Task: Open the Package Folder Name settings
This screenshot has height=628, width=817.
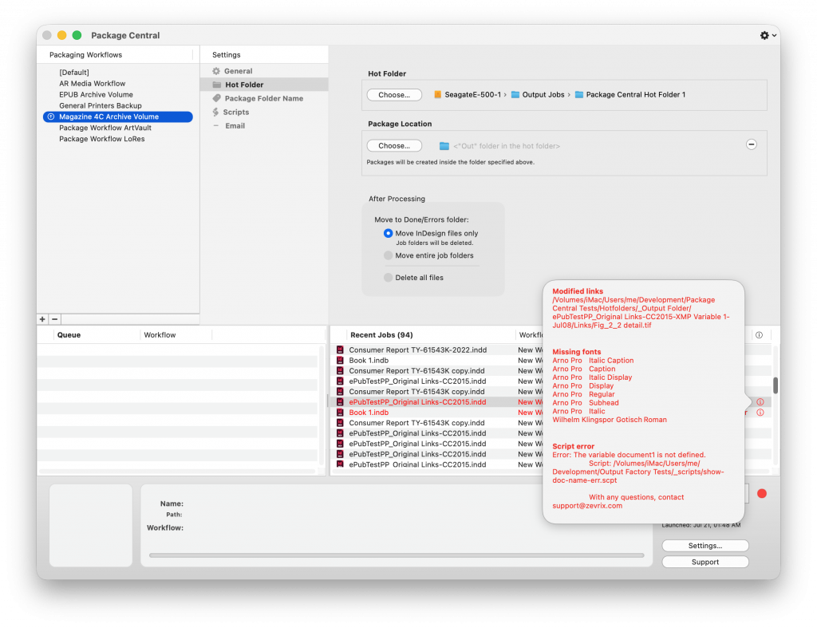Action: tap(263, 98)
